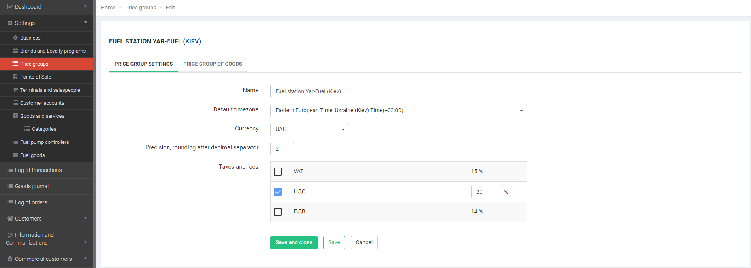Uncheck the НДС tax checkbox
751x268 pixels.
[x=278, y=192]
